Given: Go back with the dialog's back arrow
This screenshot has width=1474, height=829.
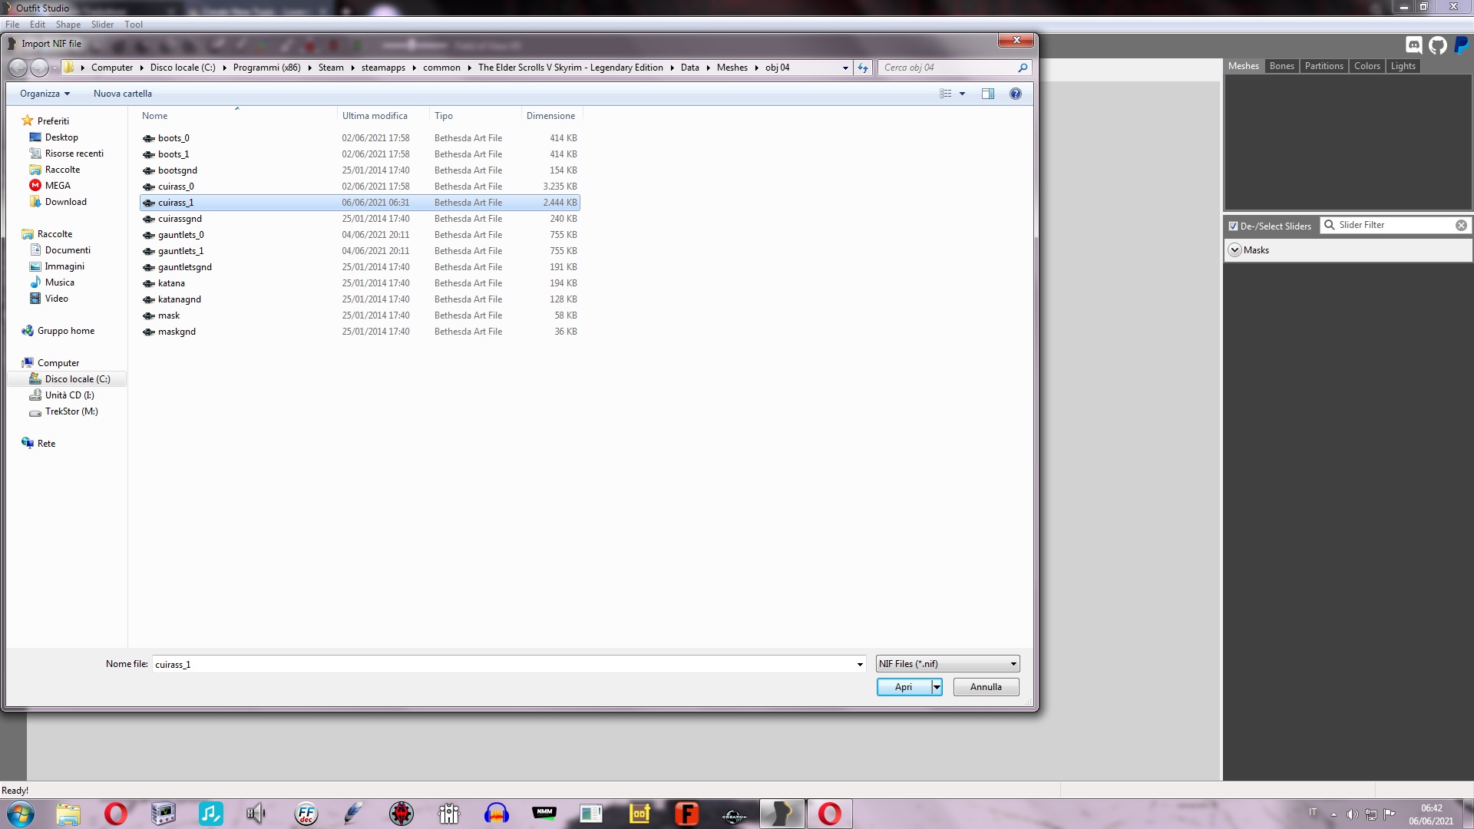Looking at the screenshot, I should coord(18,68).
